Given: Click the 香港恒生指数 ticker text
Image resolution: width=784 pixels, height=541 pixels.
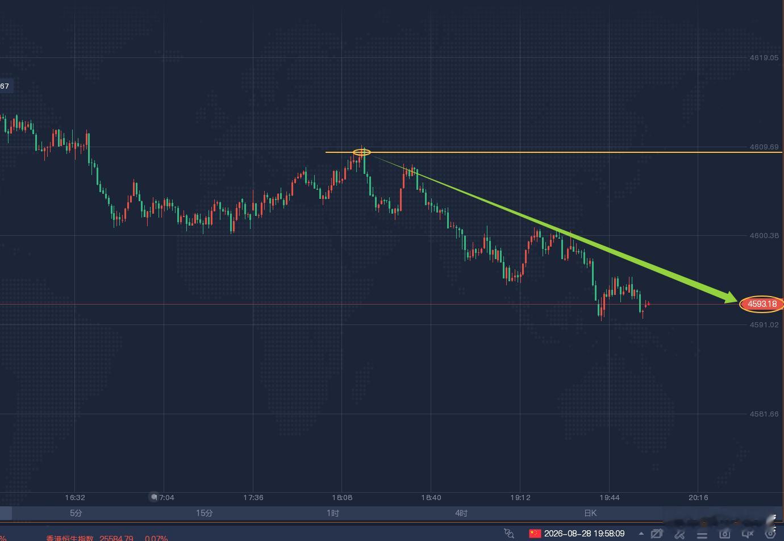Looking at the screenshot, I should (69, 538).
